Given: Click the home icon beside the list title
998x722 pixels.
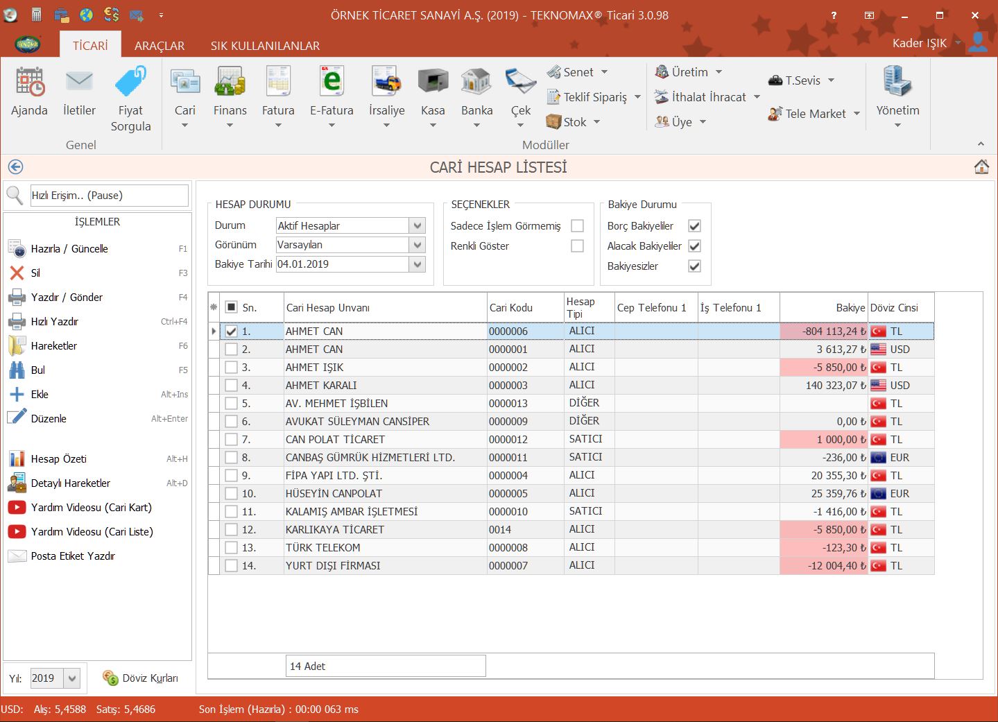Looking at the screenshot, I should coord(981,167).
